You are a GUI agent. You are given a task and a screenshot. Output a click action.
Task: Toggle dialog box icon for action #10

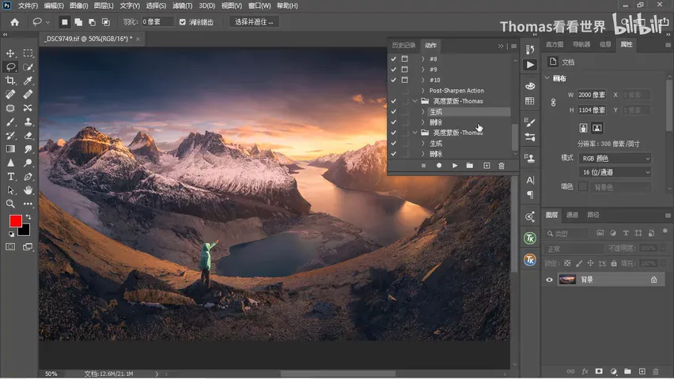coord(404,80)
